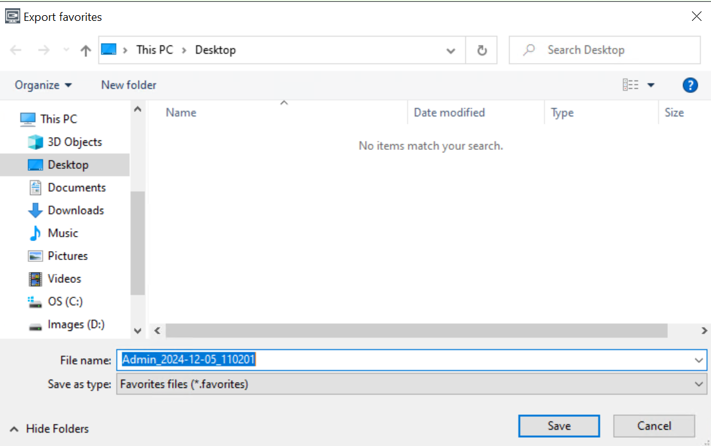Click the Up arrow navigation icon

86,51
